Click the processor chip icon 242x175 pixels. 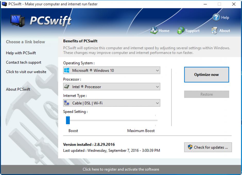pos(67,87)
